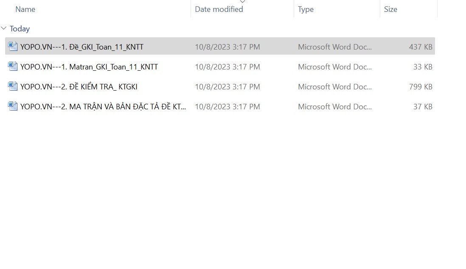Click the 437 KB size entry
466x269 pixels.
(x=421, y=47)
